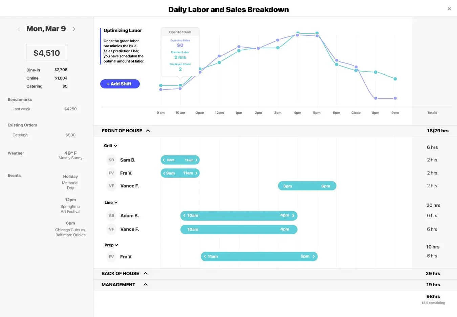Viewport: 457px width, 317px height.
Task: Click Fra V.'s avatar under Grill
Action: [x=111, y=173]
